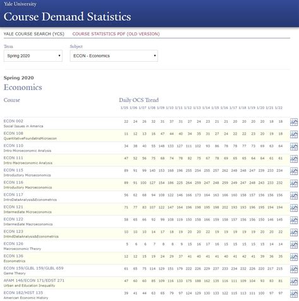Click the Economics subject heading

[x=23, y=88]
